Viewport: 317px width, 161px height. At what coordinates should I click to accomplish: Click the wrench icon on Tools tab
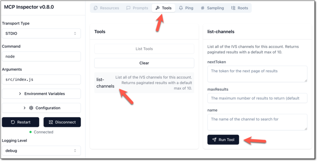tap(157, 8)
